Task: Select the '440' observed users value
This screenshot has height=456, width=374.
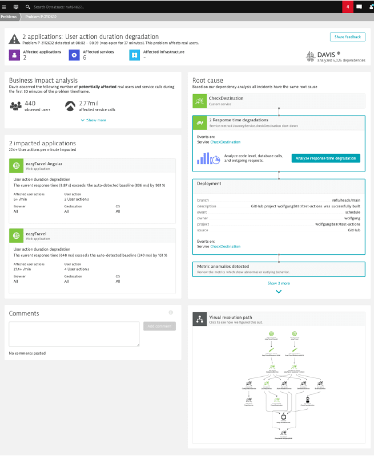Action: (x=30, y=103)
